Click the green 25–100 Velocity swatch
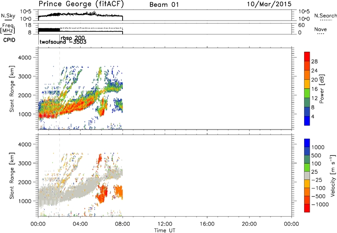Screen dimensions: 337x233 click(x=307, y=167)
